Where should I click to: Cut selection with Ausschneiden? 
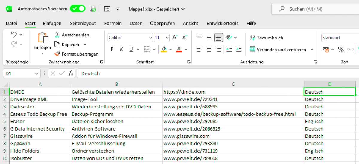click(x=72, y=35)
